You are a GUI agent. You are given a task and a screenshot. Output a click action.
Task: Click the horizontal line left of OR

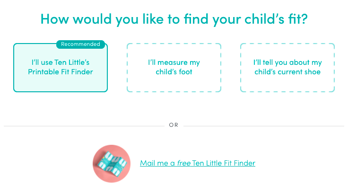click(x=84, y=126)
